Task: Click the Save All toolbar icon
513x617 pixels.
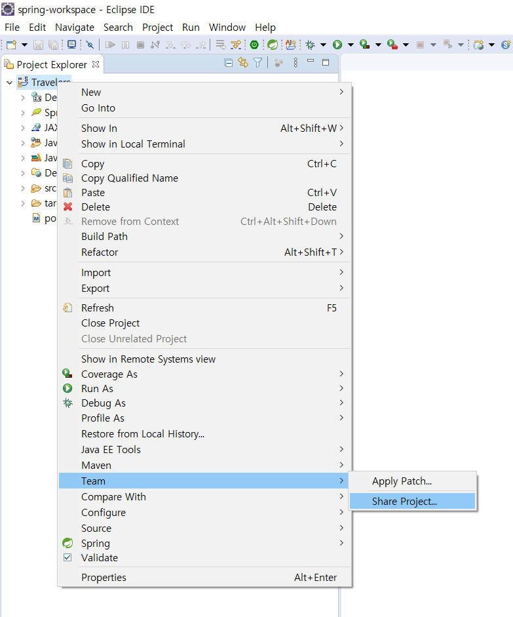Action: pyautogui.click(x=53, y=45)
